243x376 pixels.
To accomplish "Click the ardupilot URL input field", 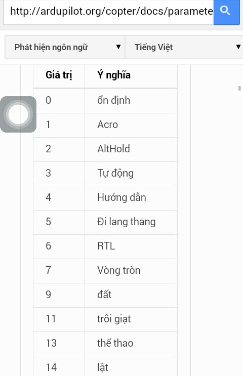I will (x=108, y=12).
